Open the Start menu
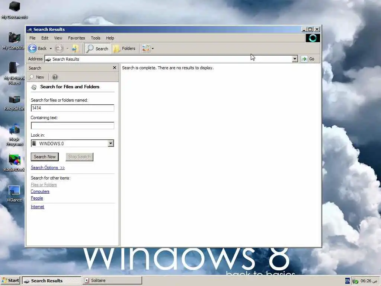The image size is (381, 286). click(x=10, y=280)
